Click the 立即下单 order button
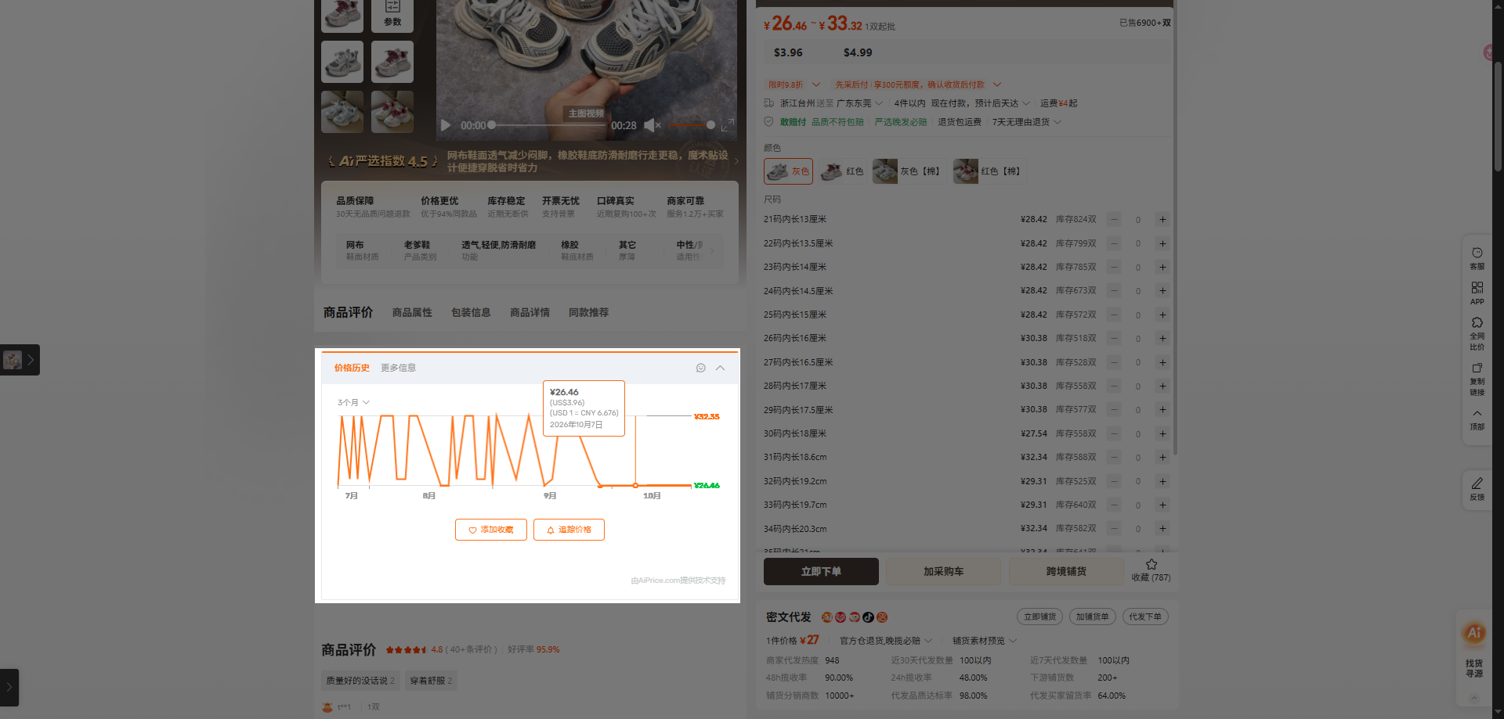 click(821, 571)
